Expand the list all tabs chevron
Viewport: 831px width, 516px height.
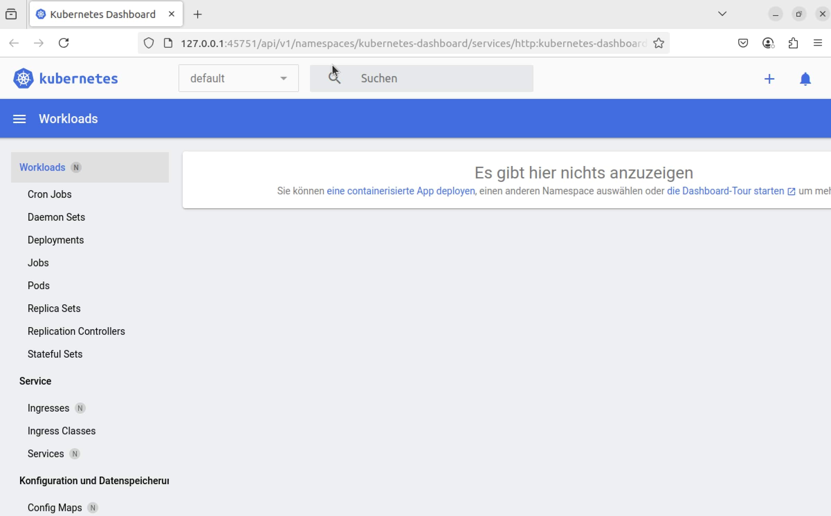click(x=722, y=14)
